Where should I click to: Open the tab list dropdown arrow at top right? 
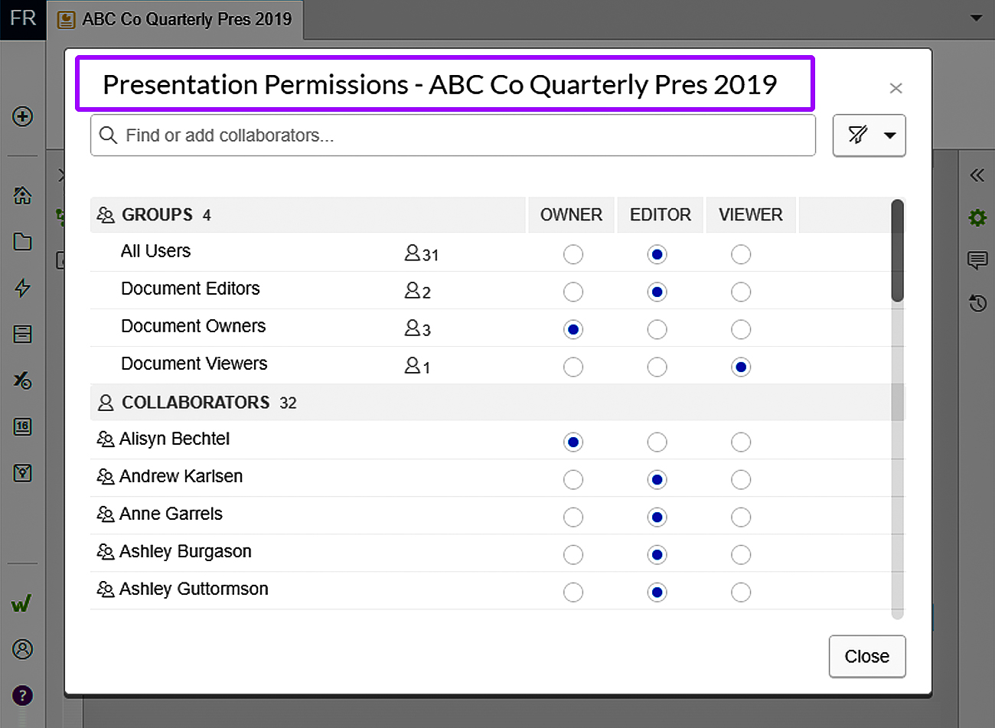point(976,18)
